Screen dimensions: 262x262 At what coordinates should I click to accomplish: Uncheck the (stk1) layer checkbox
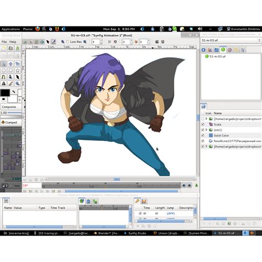tap(203, 130)
